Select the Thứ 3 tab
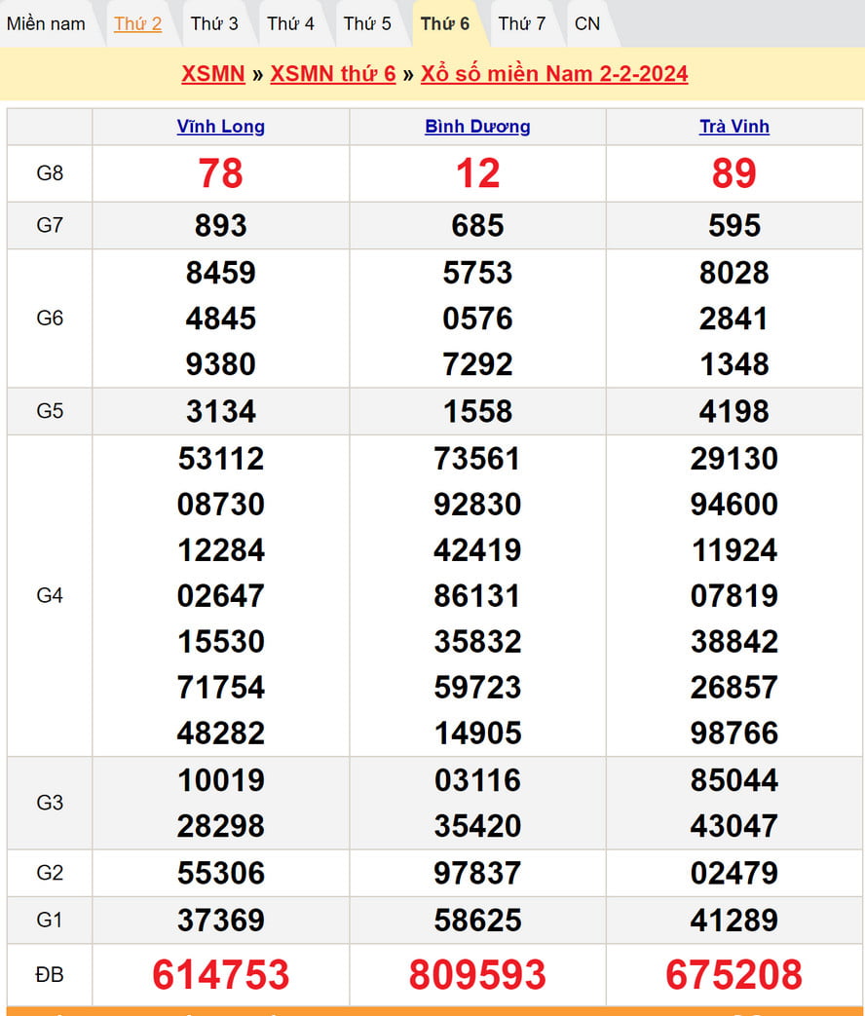865x1016 pixels. coord(213,23)
